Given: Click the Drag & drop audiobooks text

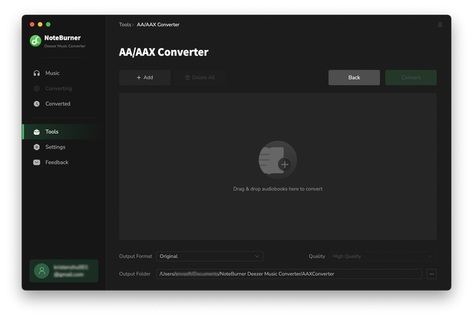Looking at the screenshot, I should [x=278, y=189].
